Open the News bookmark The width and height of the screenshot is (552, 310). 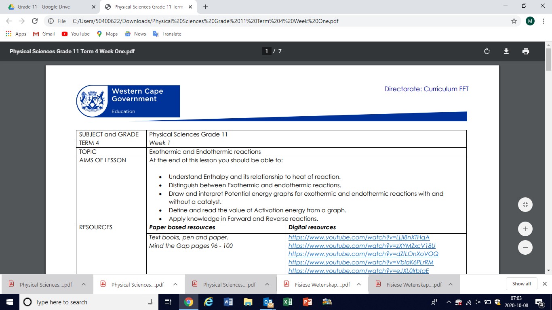136,34
